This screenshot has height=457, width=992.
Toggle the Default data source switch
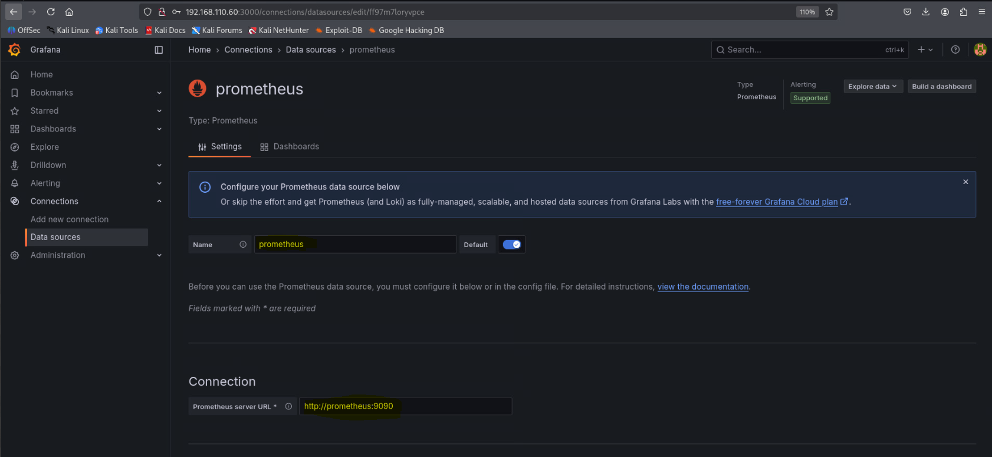511,245
